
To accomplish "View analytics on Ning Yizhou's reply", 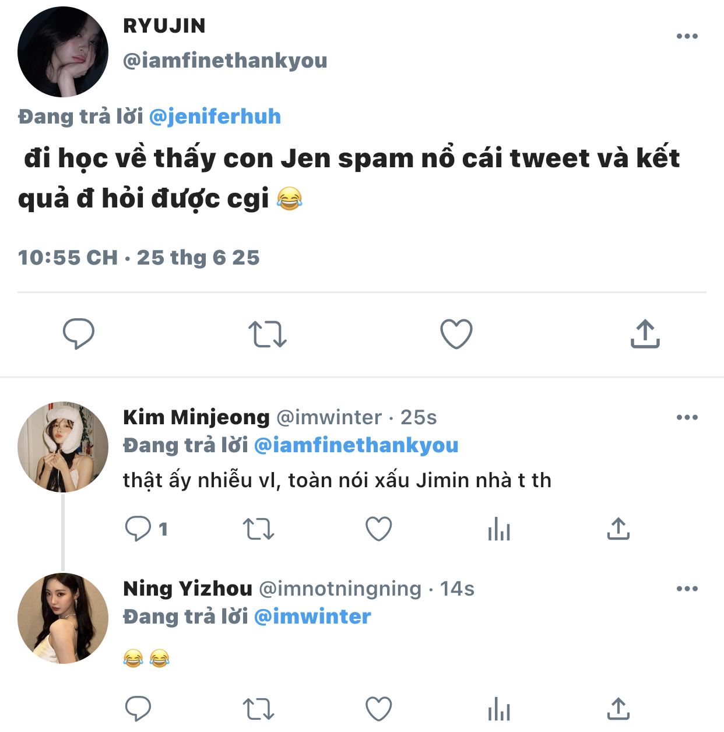I will coord(499,709).
